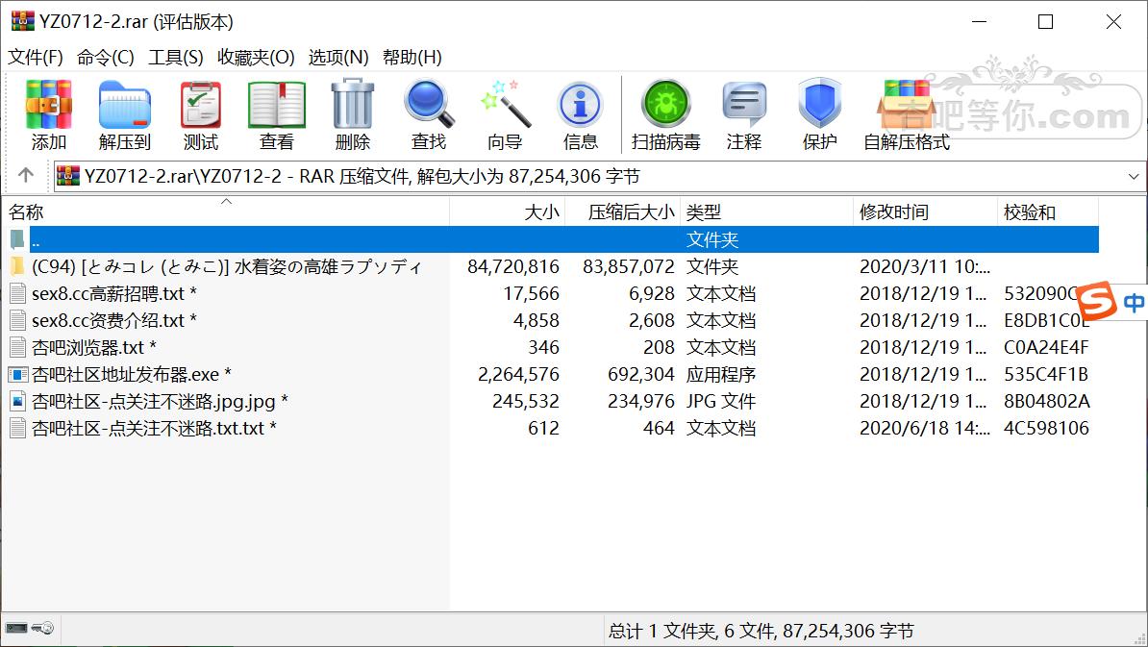Screen dimensions: 1148x647
Task: Expand the archive path dropdown arrow
Action: (x=1133, y=177)
